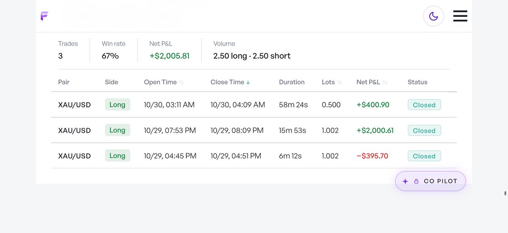508x233 pixels.
Task: Click duration 58m 24s
Action: (x=293, y=105)
